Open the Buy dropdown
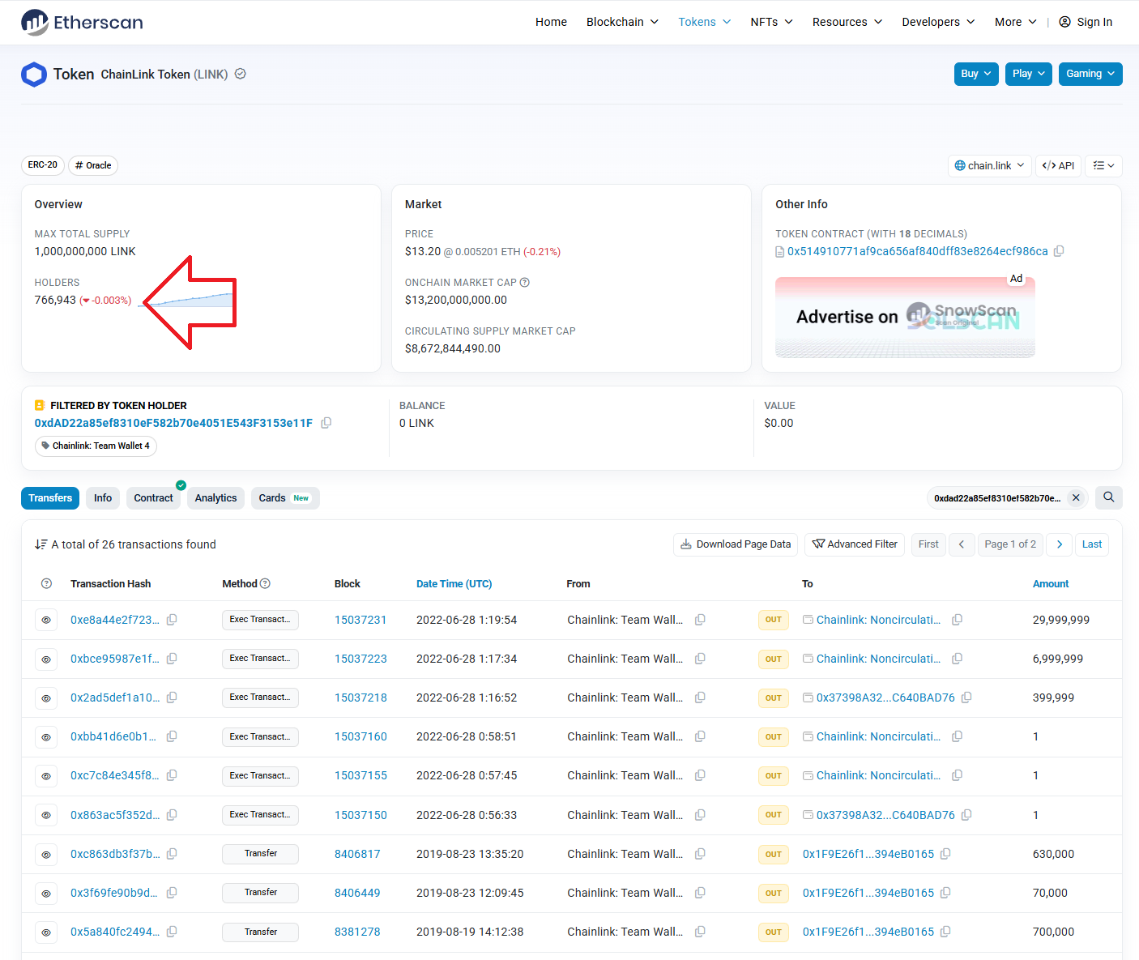Image resolution: width=1139 pixels, height=960 pixels. tap(976, 74)
